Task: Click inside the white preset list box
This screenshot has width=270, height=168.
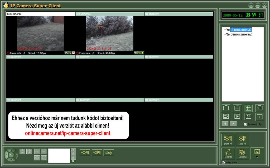Action: pos(59,156)
